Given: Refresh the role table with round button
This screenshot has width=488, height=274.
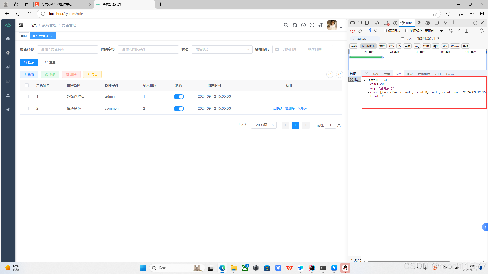Looking at the screenshot, I should point(340,74).
